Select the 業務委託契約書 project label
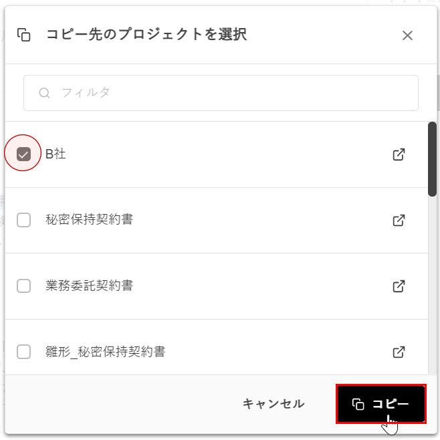 click(89, 285)
